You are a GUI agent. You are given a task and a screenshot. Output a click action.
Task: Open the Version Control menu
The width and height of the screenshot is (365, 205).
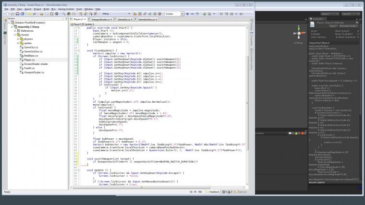tap(66, 9)
